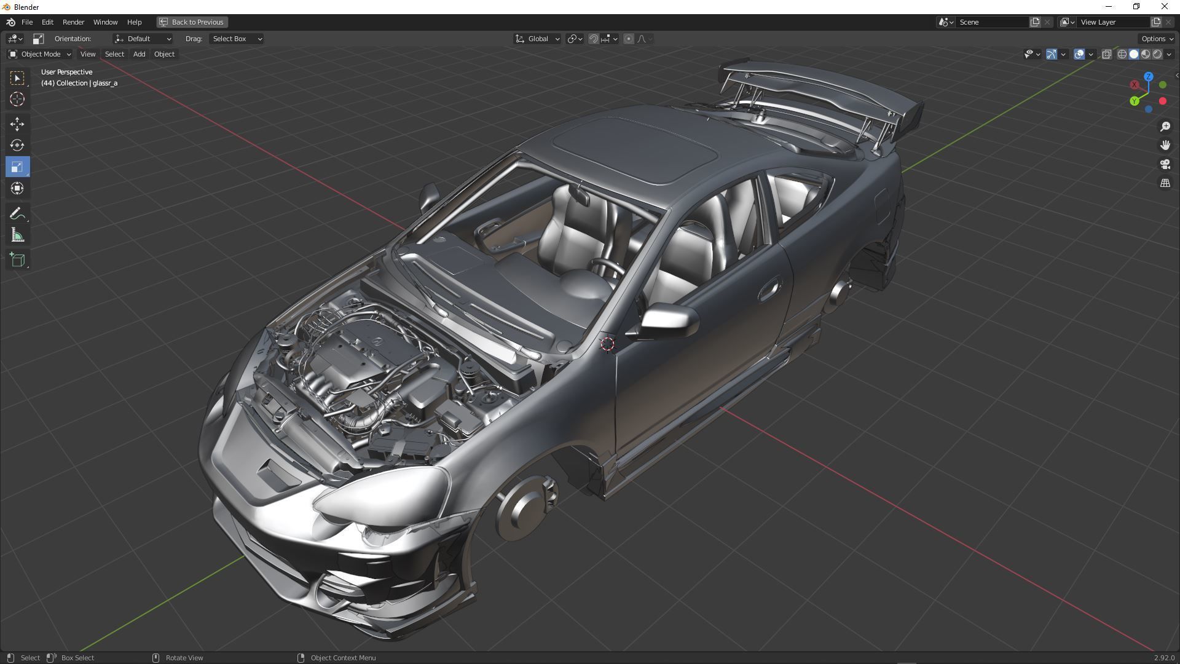
Task: Activate the 3D Cursor tool
Action: [17, 99]
